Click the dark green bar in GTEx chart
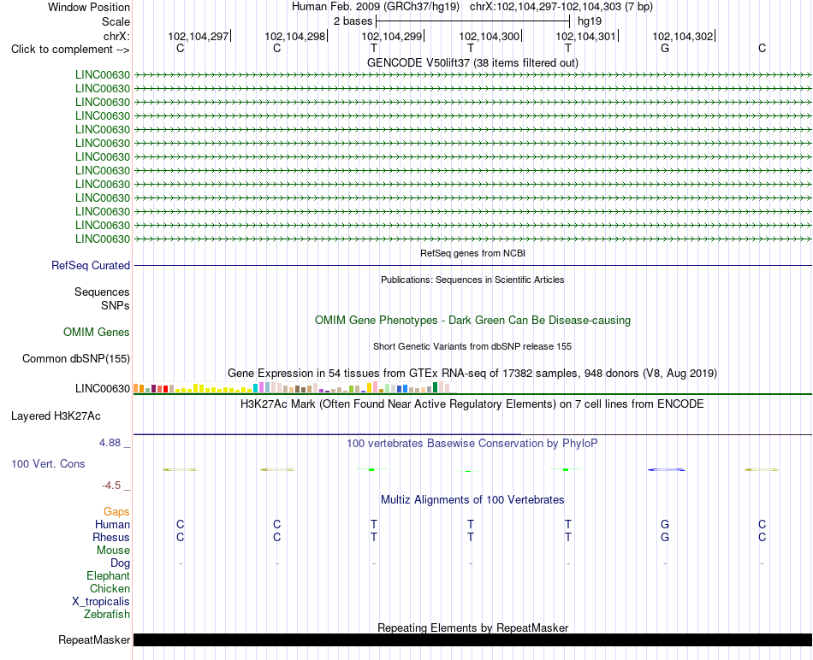The height and width of the screenshot is (660, 813). coord(435,387)
